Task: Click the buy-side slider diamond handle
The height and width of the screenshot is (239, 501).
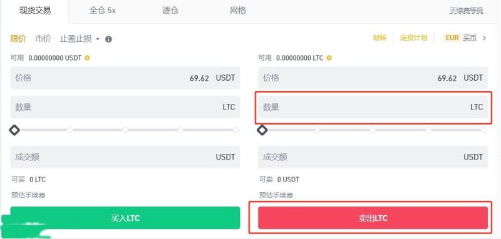Action: click(x=14, y=130)
